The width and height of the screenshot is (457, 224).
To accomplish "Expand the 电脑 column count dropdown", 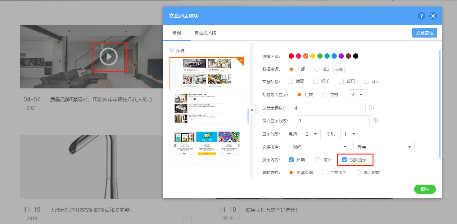I will [x=311, y=134].
